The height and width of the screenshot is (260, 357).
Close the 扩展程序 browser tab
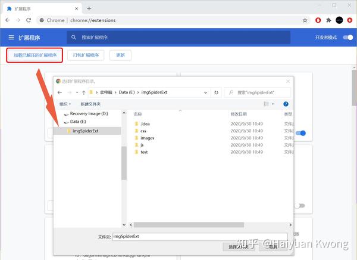tap(77, 9)
